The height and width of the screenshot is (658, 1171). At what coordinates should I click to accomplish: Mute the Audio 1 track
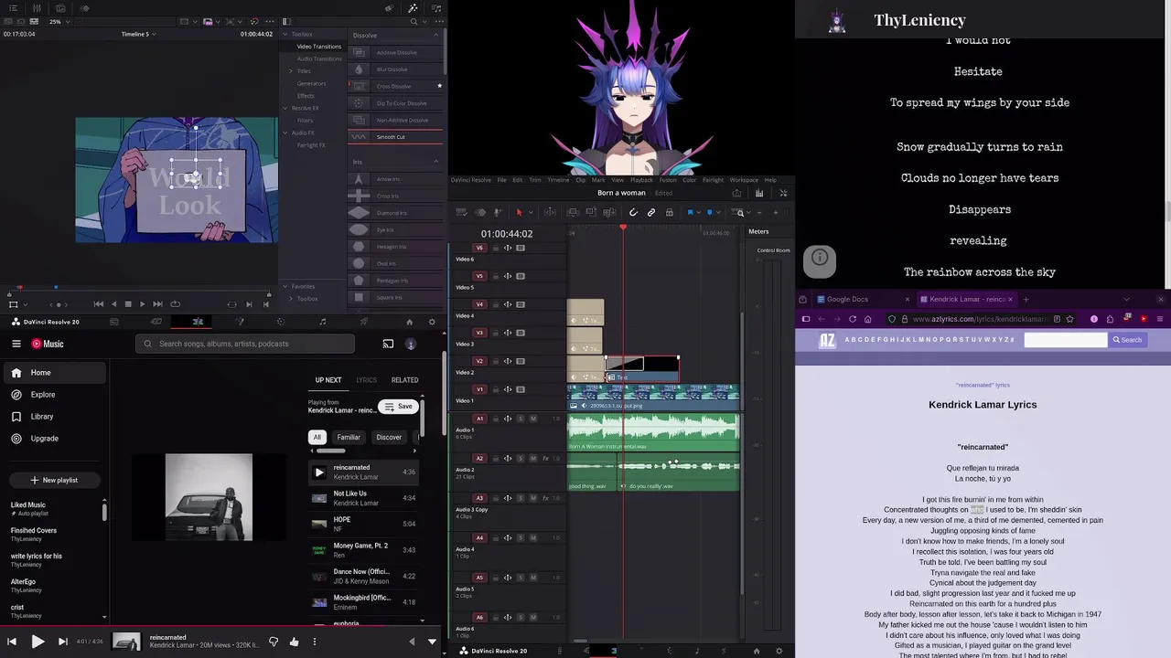click(533, 419)
